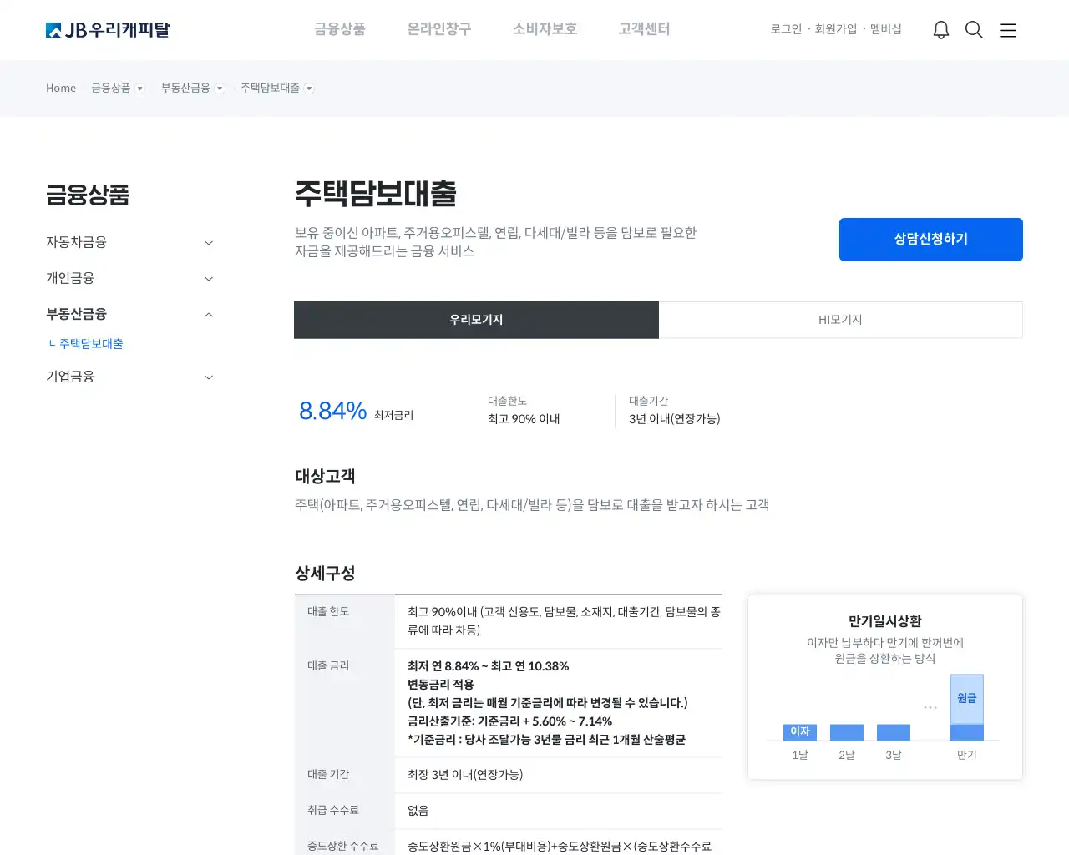Click the 중도상환 수수료 table row label
This screenshot has width=1069, height=855.
tap(342, 847)
